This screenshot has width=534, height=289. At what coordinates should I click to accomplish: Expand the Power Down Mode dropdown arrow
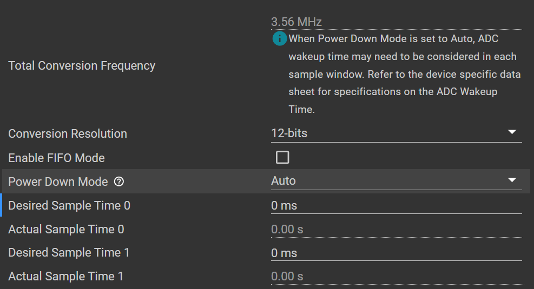point(512,180)
